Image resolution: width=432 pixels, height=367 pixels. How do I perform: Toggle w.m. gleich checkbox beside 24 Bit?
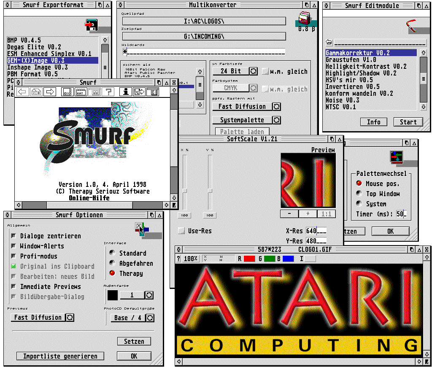(x=265, y=71)
